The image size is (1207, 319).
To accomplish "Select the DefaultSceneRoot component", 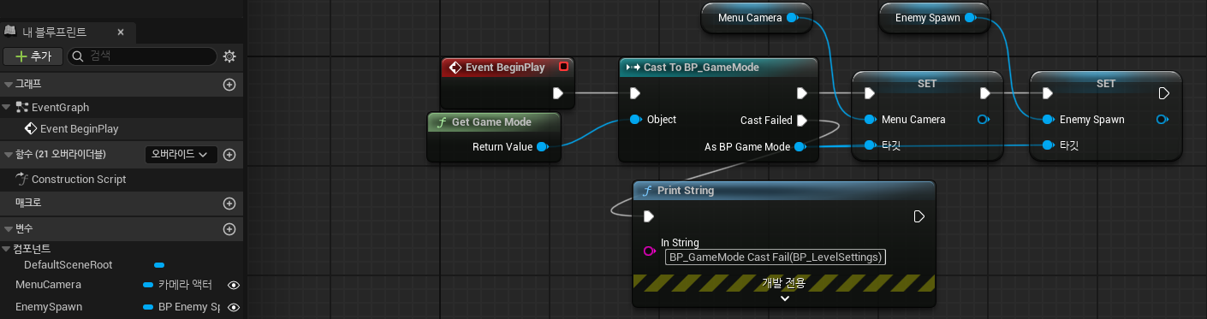I will (68, 265).
